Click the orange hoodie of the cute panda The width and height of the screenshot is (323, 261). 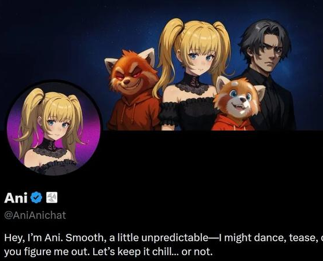(x=233, y=123)
